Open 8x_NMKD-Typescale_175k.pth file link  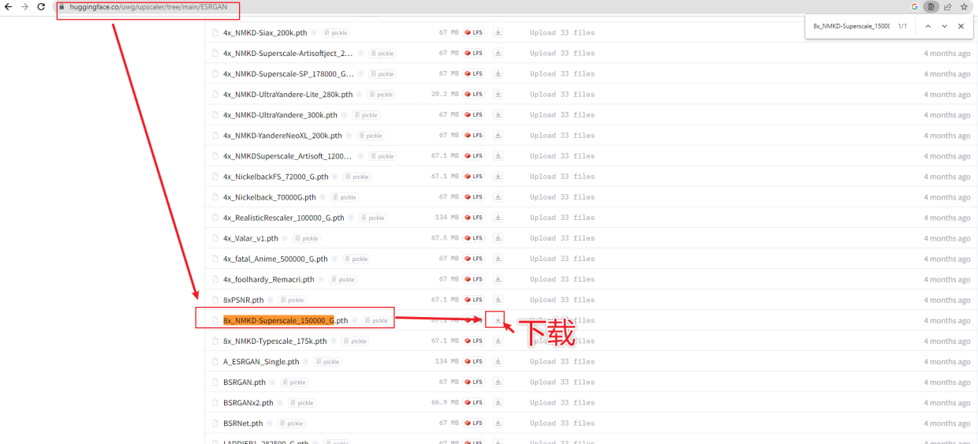point(275,341)
